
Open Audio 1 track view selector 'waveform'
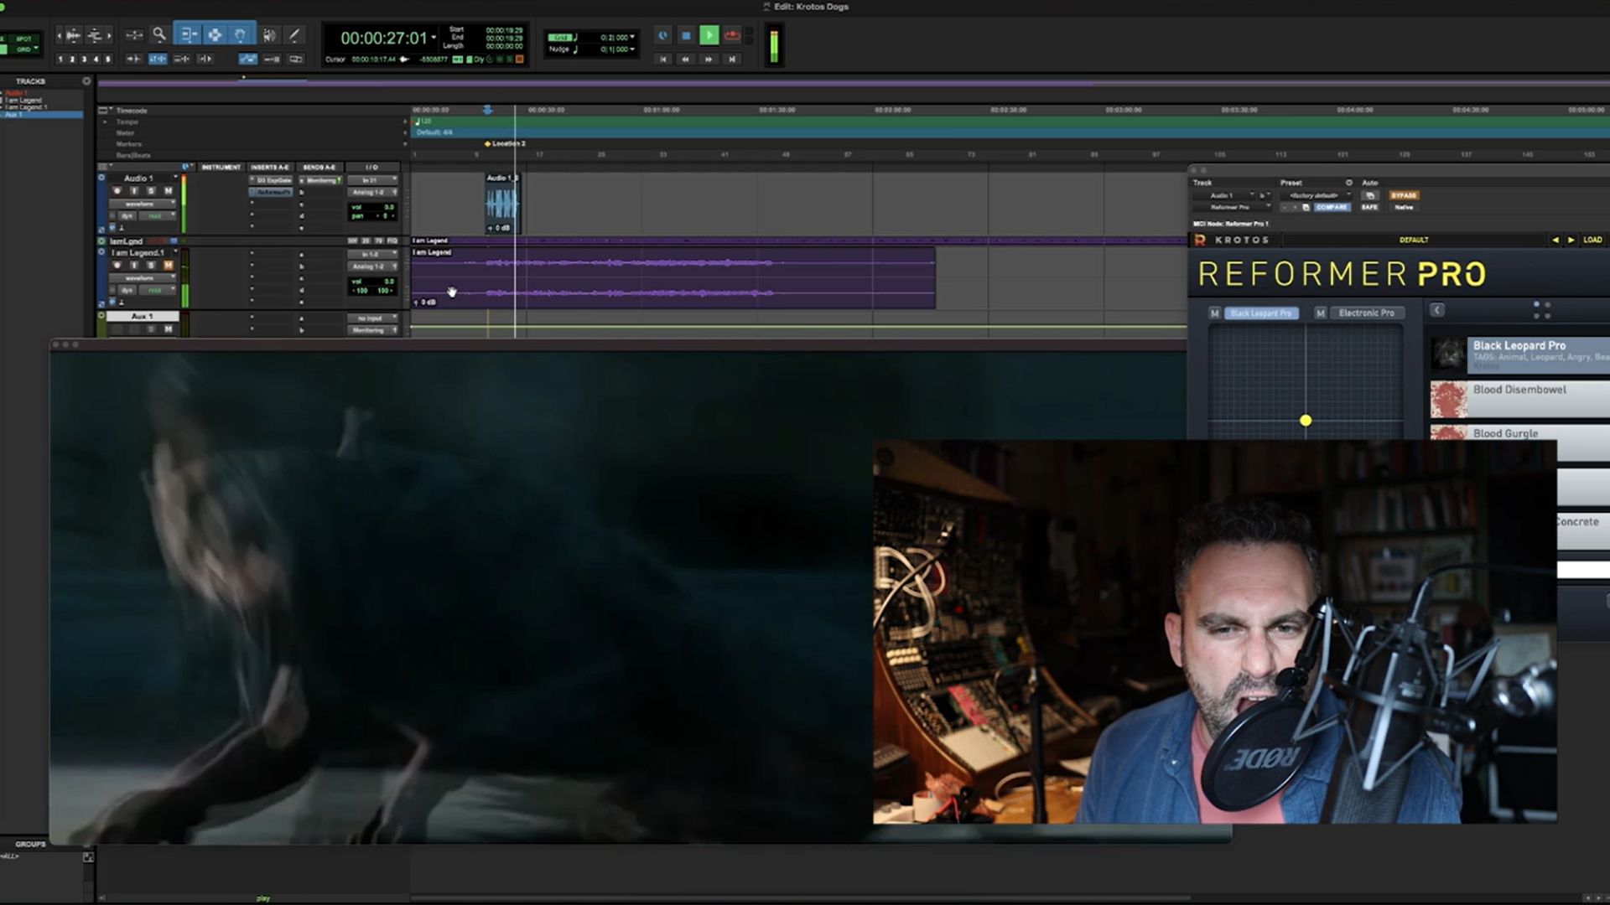pos(143,204)
